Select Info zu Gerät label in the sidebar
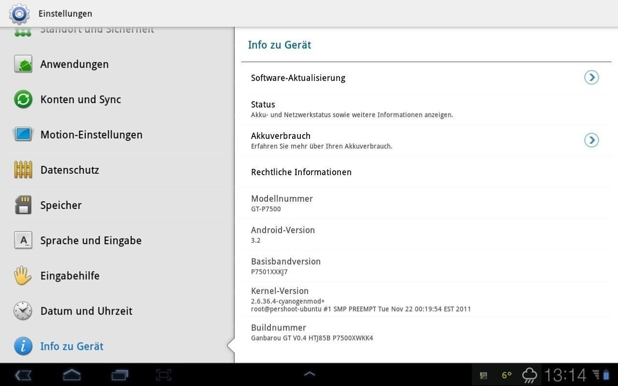This screenshot has height=386, width=618. (x=72, y=346)
